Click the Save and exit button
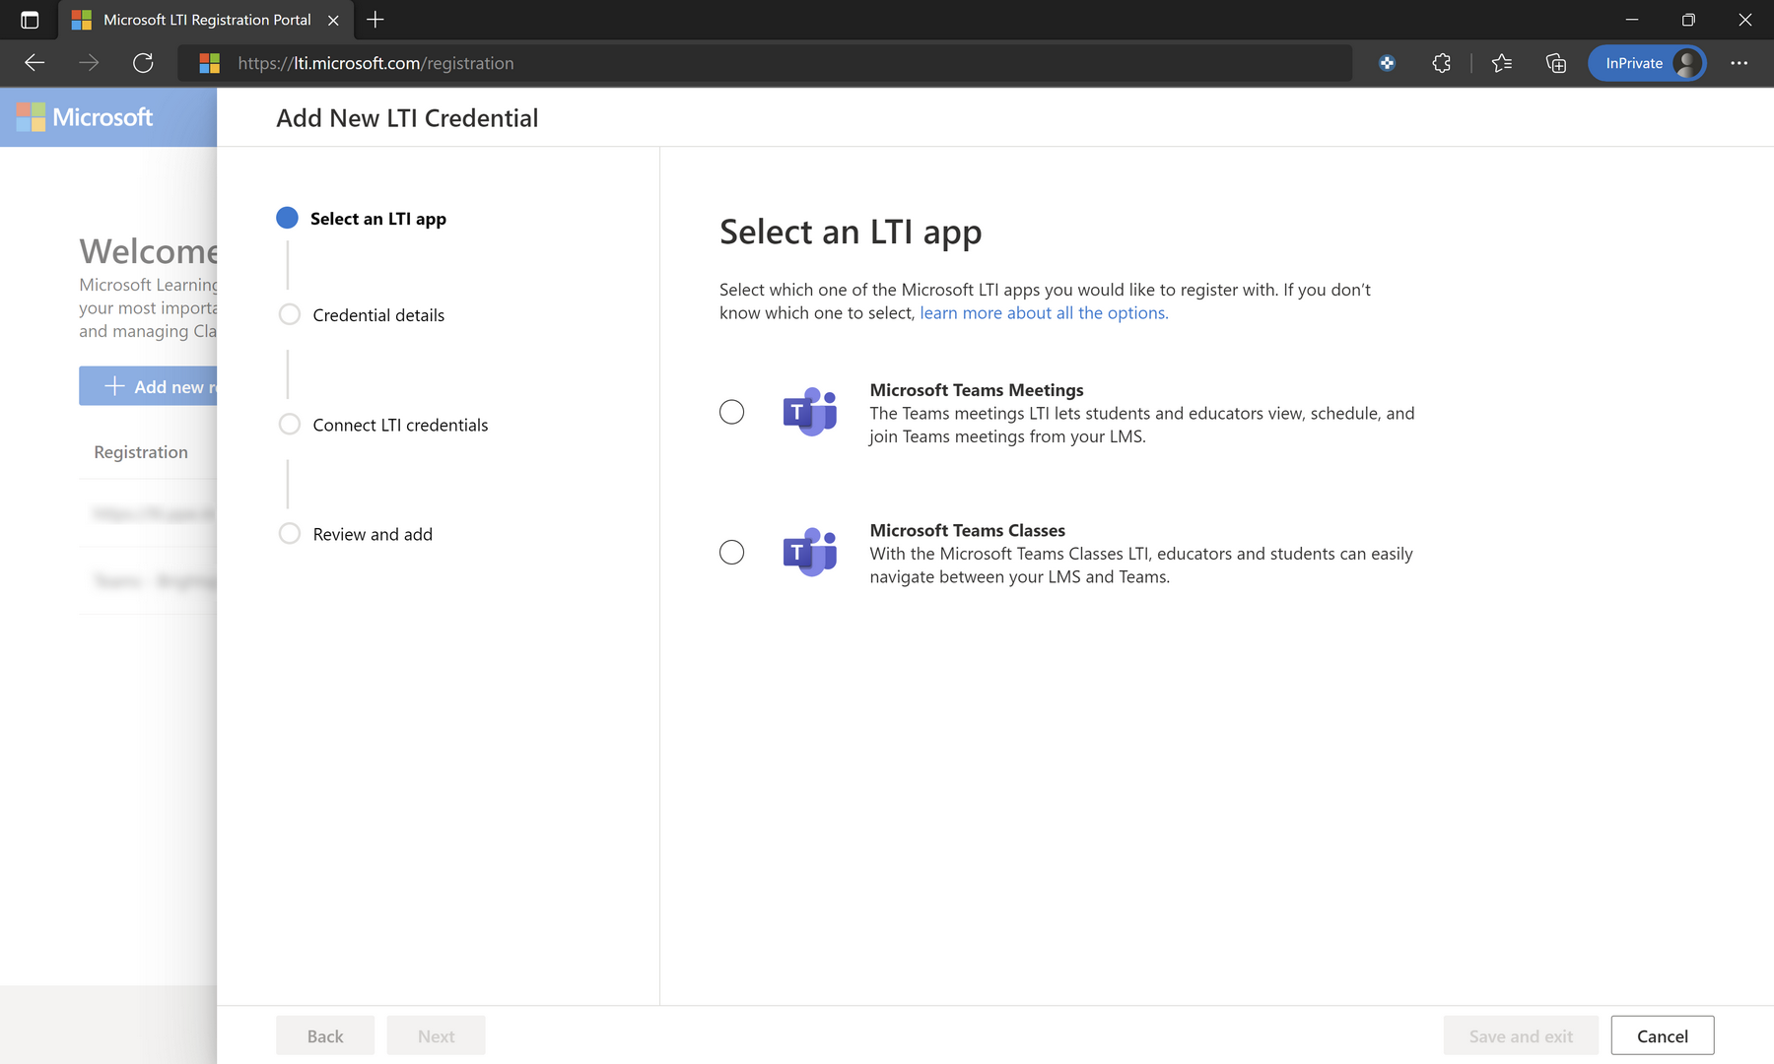This screenshot has height=1064, width=1774. tap(1520, 1035)
